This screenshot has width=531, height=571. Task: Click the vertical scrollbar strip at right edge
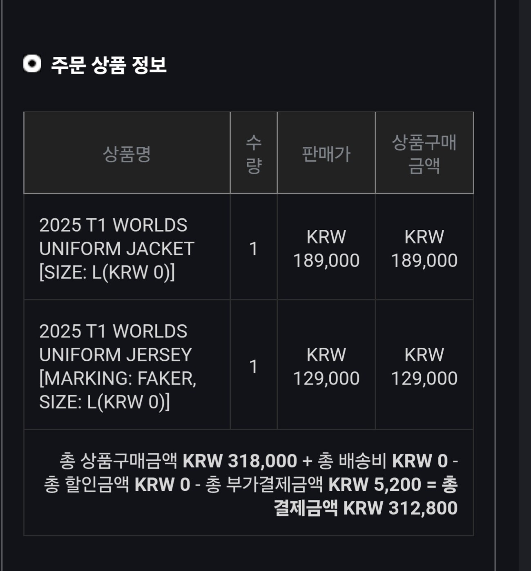[x=524, y=285]
